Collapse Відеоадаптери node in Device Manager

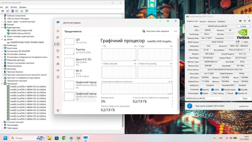click(2, 27)
